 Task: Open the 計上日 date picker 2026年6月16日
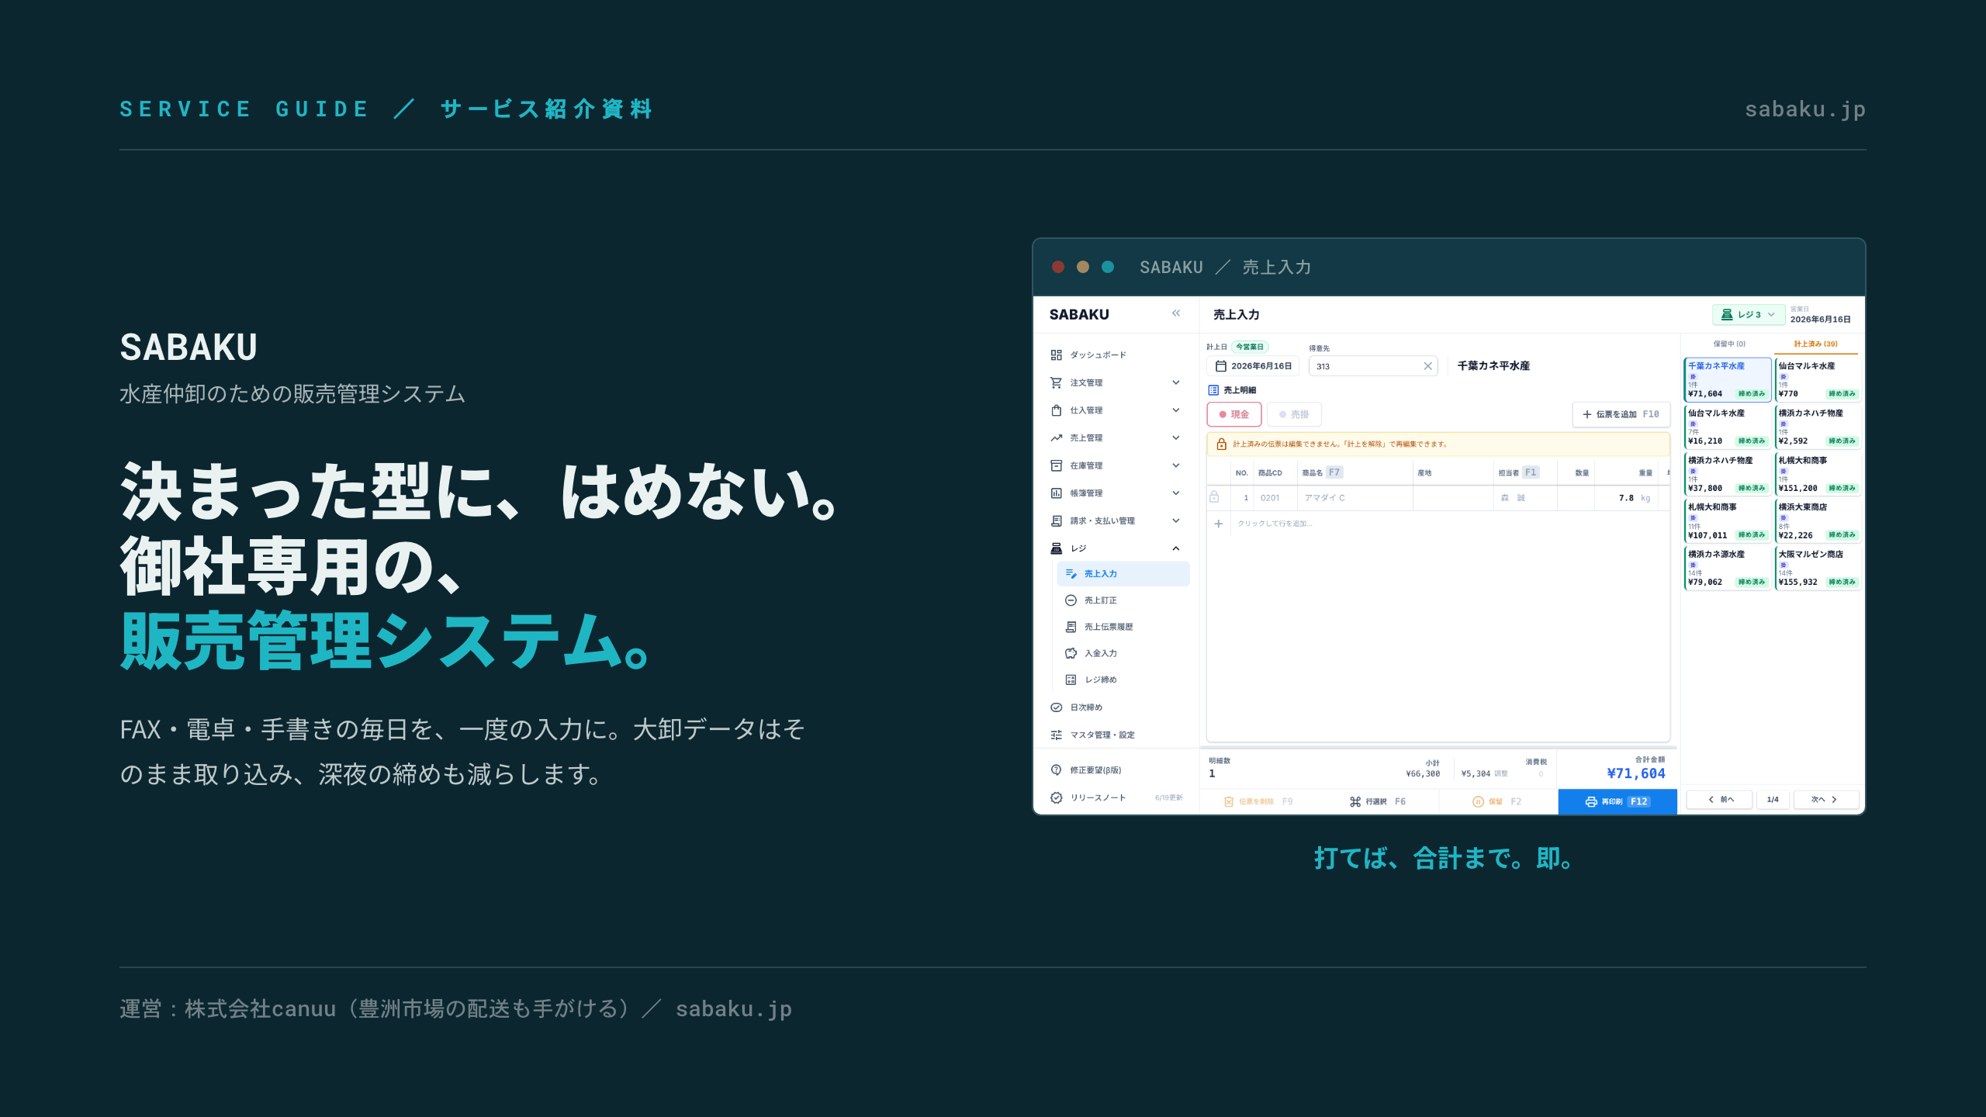(1253, 366)
